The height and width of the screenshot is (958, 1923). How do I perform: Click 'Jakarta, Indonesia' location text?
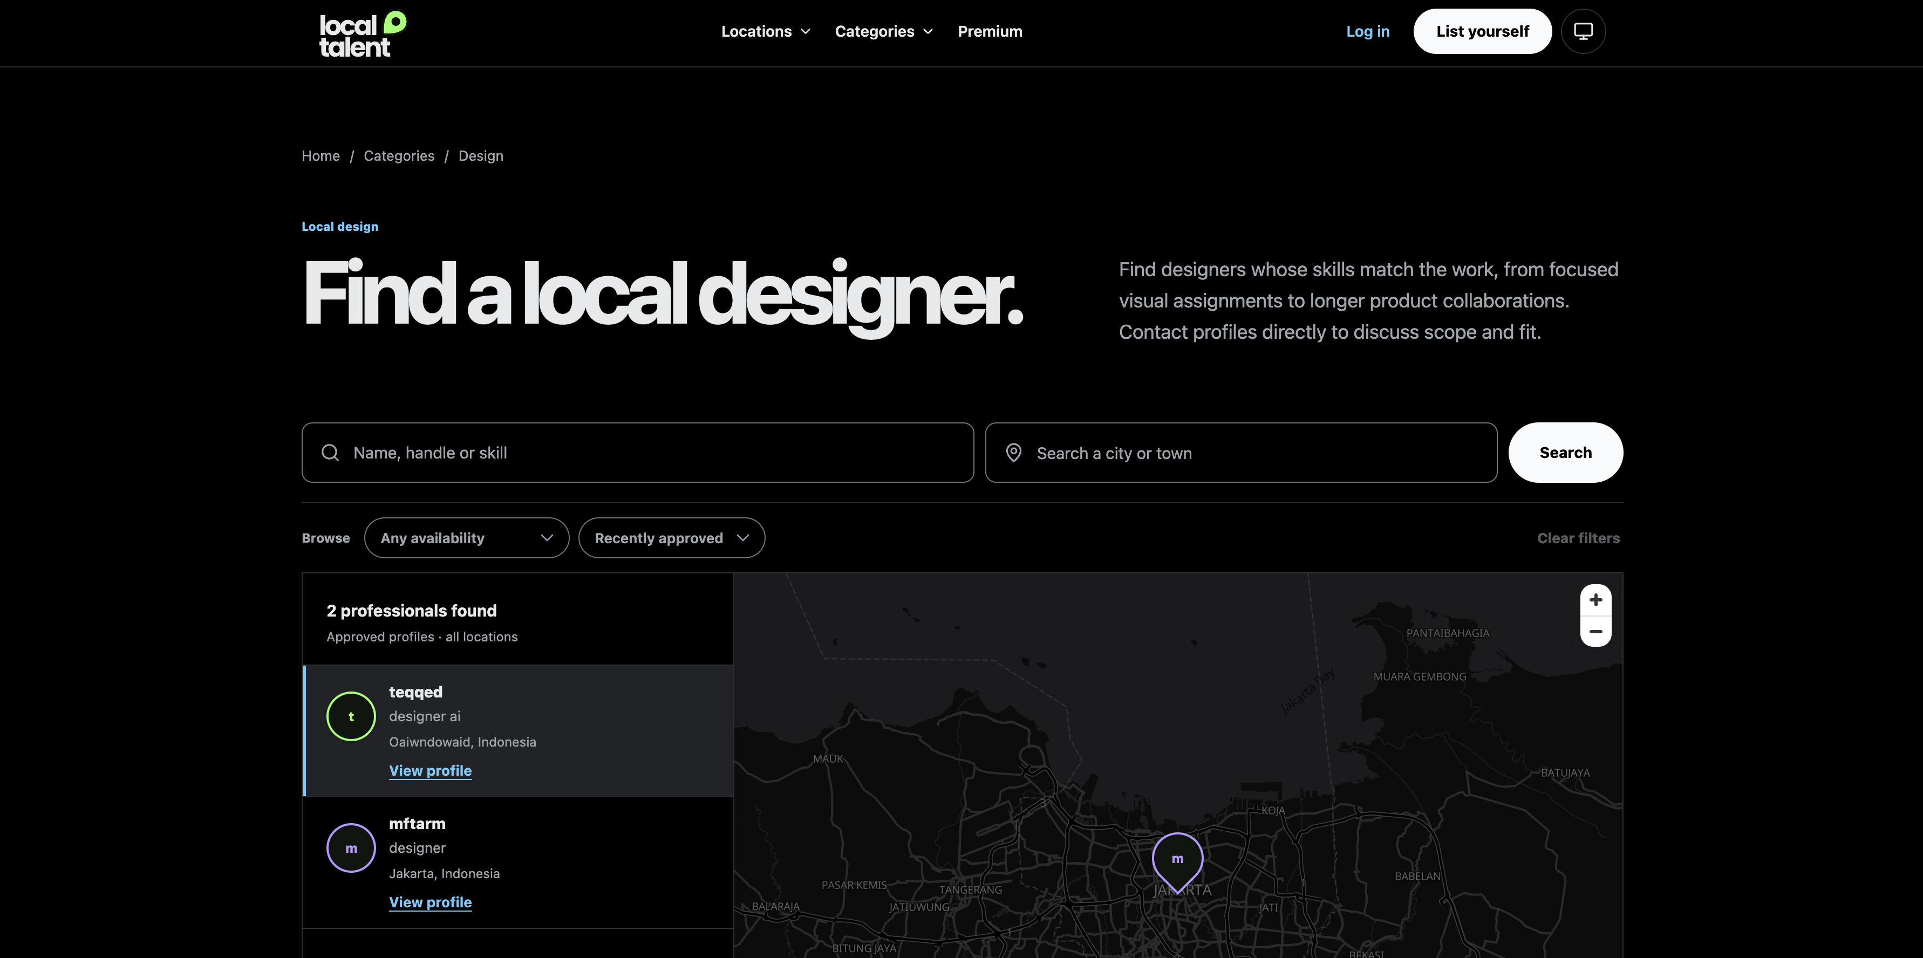click(444, 874)
